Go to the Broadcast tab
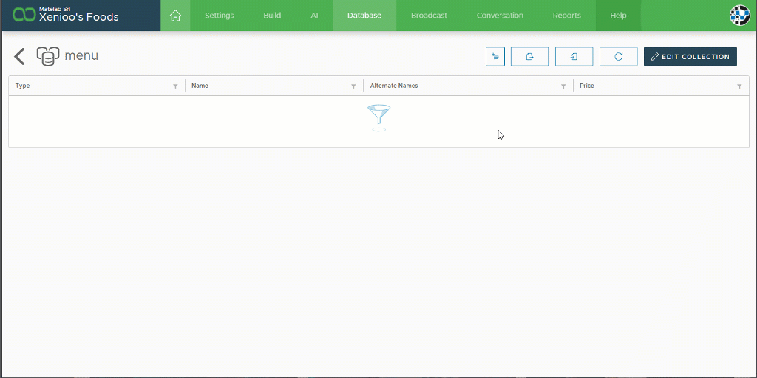 [430, 16]
